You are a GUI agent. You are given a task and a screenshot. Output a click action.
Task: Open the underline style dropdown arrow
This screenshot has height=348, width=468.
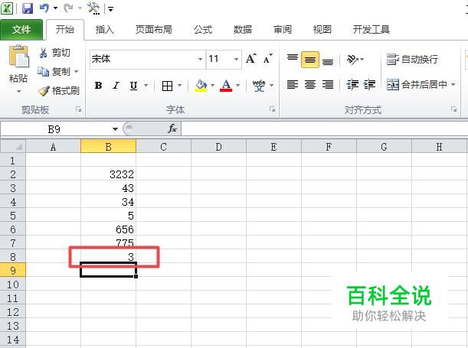(x=146, y=86)
